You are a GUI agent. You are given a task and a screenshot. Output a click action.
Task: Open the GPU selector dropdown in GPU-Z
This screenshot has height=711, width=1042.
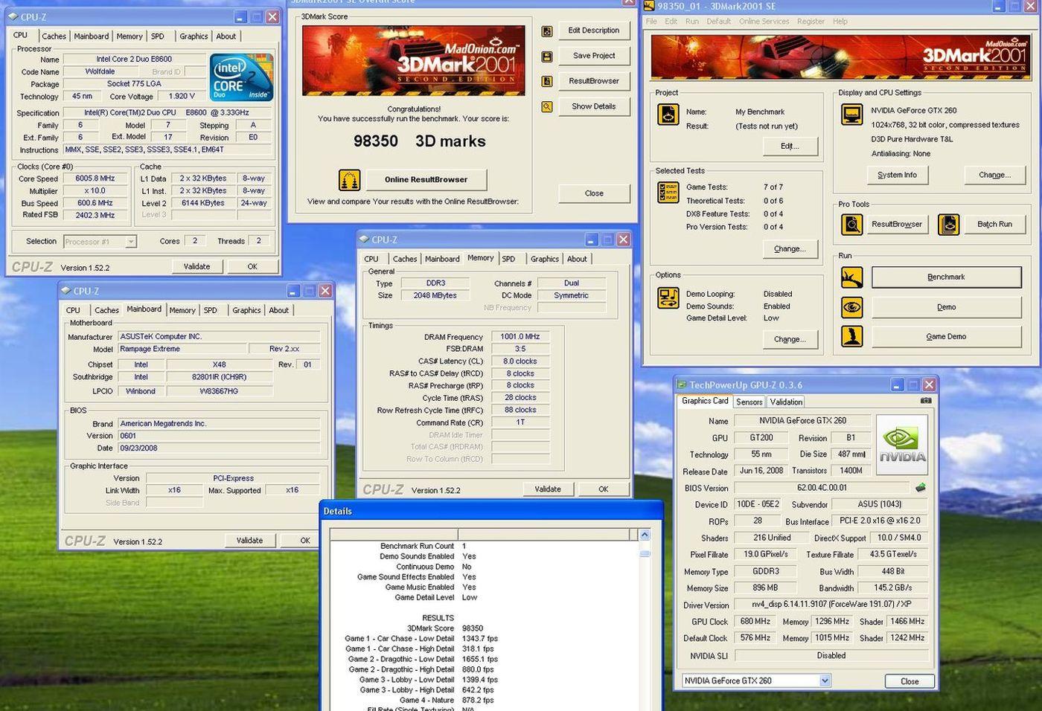point(825,681)
